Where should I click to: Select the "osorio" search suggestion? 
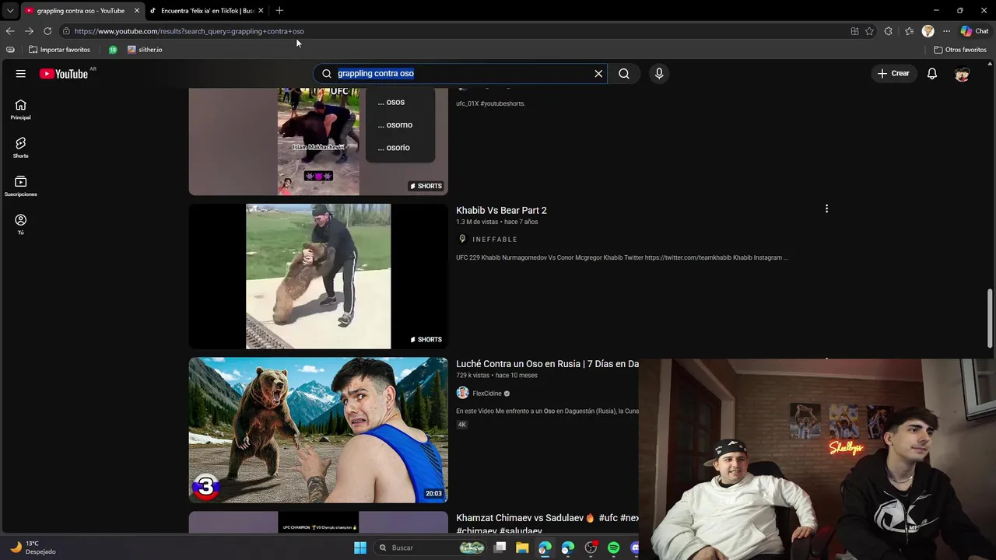coord(400,147)
